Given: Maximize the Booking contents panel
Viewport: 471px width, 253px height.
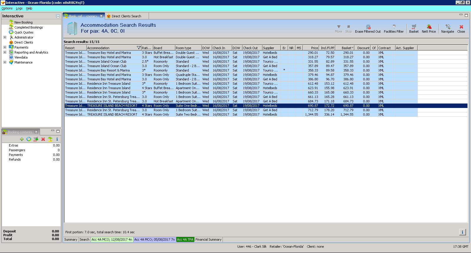Looking at the screenshot, I should [58, 131].
